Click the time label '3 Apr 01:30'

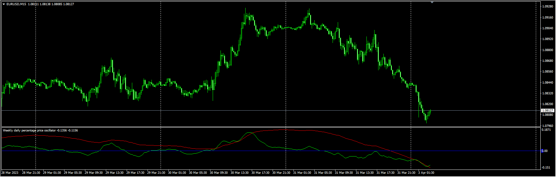coord(426,173)
